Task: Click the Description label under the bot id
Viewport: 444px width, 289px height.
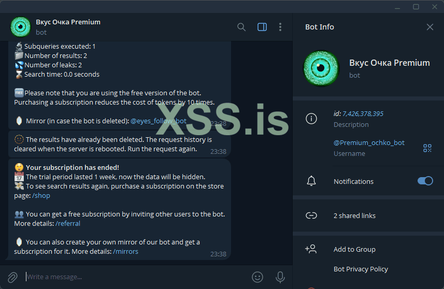Action: [351, 125]
